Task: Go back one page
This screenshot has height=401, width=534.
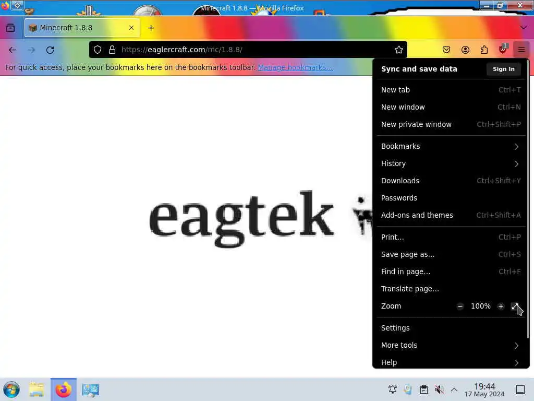Action: [x=13, y=50]
